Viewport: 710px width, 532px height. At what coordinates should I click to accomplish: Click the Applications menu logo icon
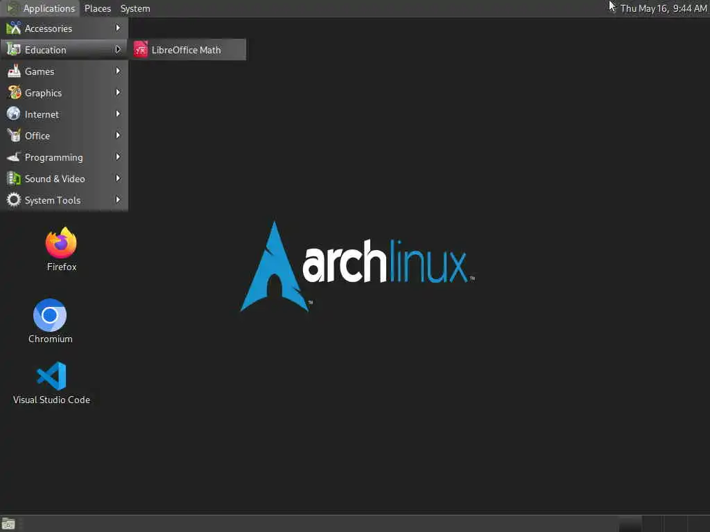(12, 8)
